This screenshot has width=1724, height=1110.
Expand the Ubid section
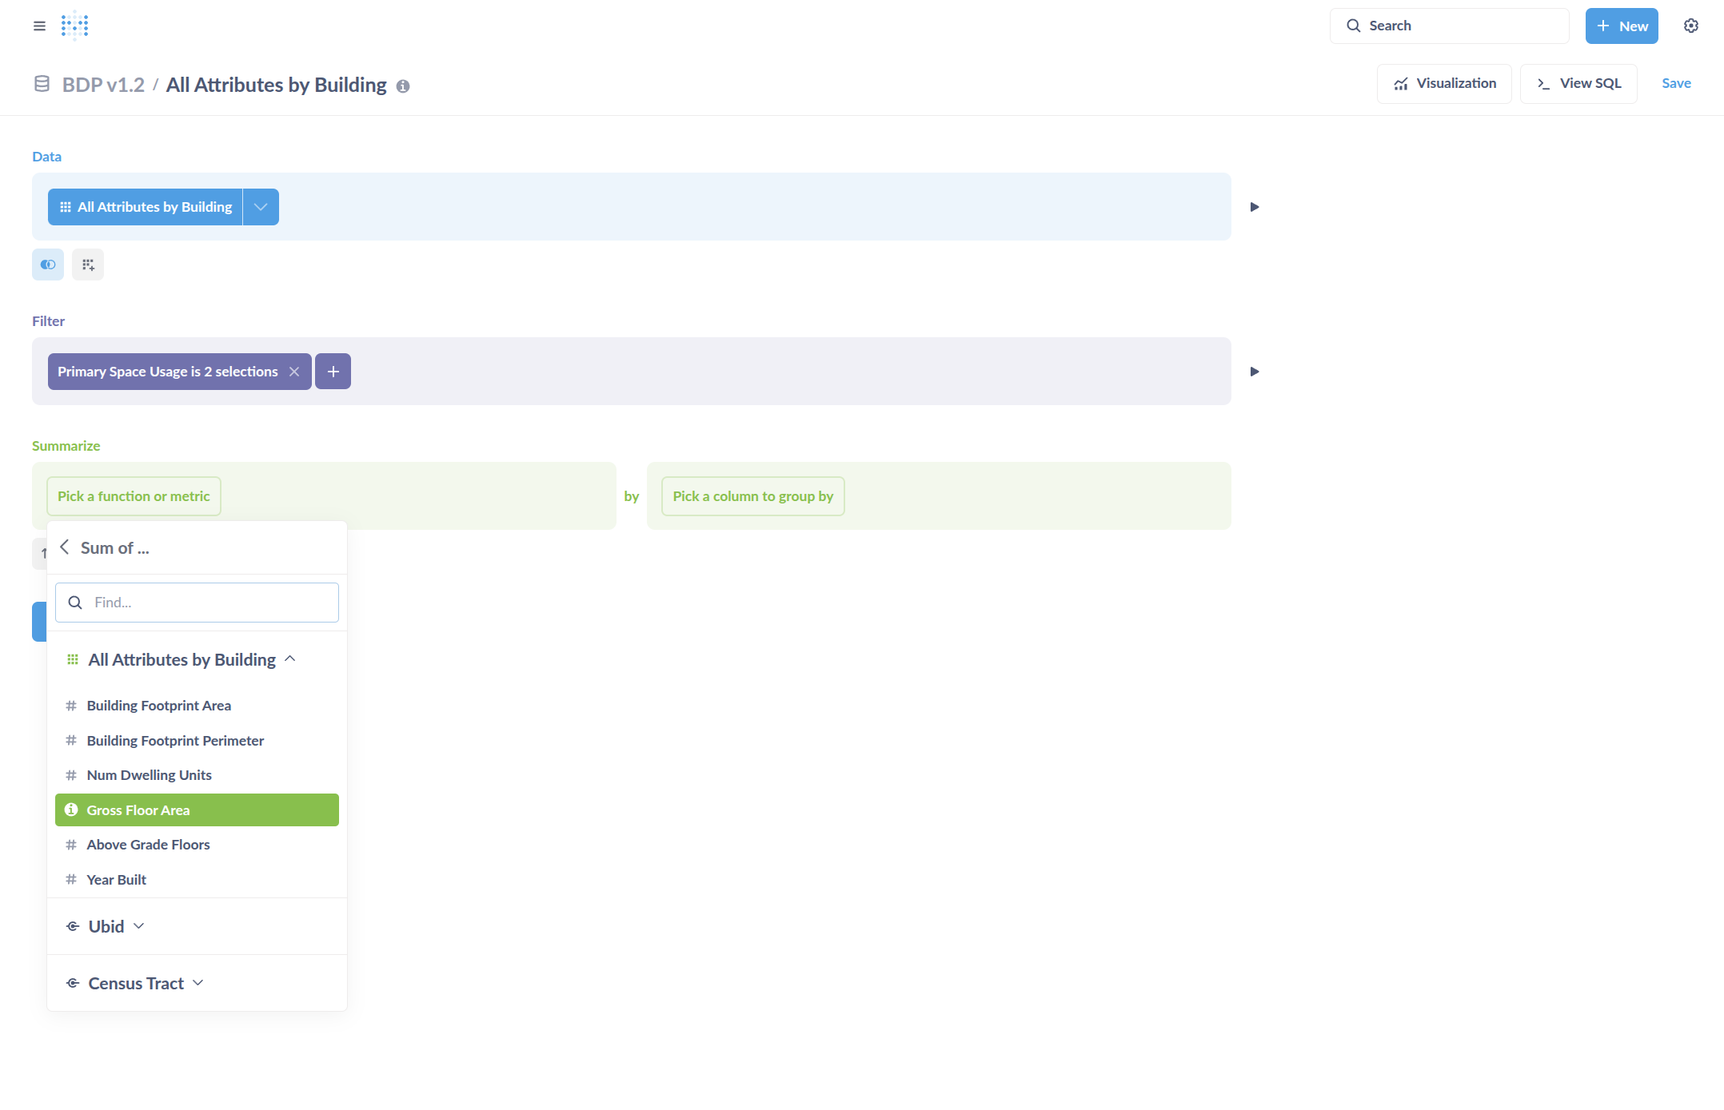[x=106, y=926]
